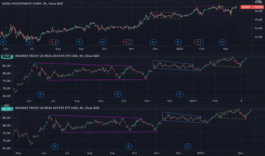Viewport: 265px width, 156px height.
Task: Click AGNC dividend D marker beside Feb earnings
Action: click(202, 42)
